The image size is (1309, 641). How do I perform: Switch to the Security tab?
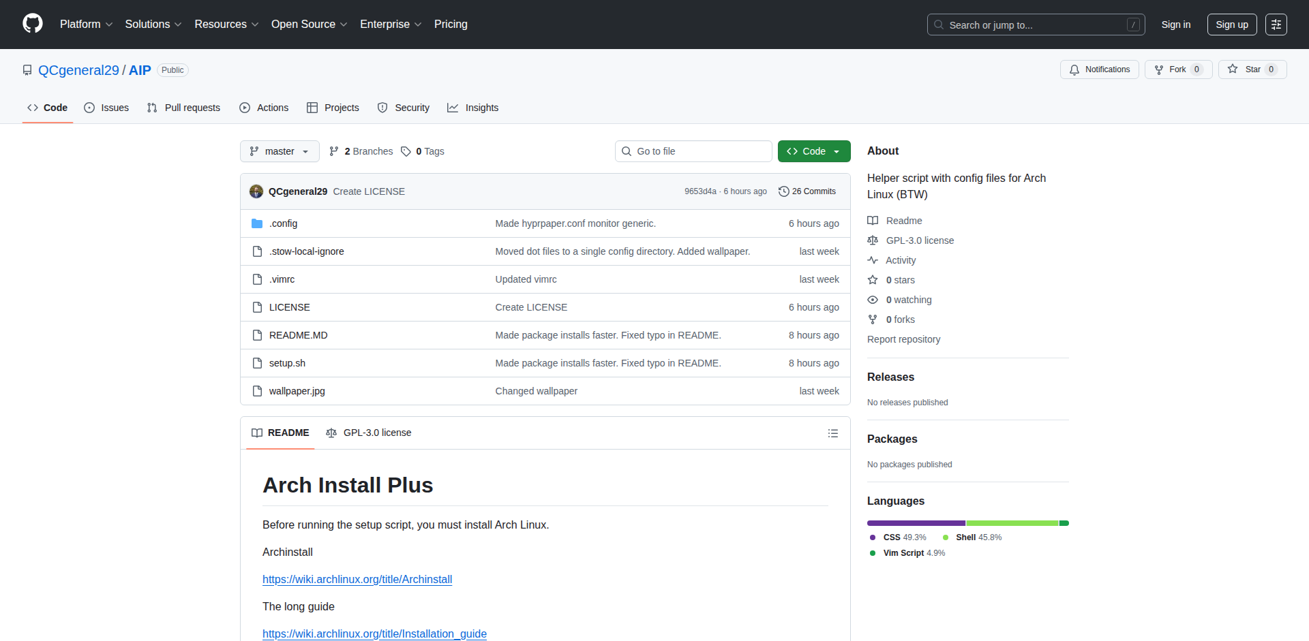pyautogui.click(x=404, y=108)
